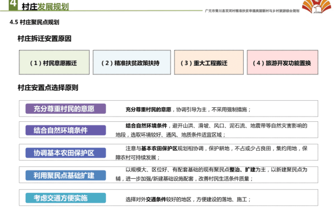Viewport: 334px width, 211px height.
Task: Select the line 以规模大、区位好、有配套基础
Action: (216, 169)
